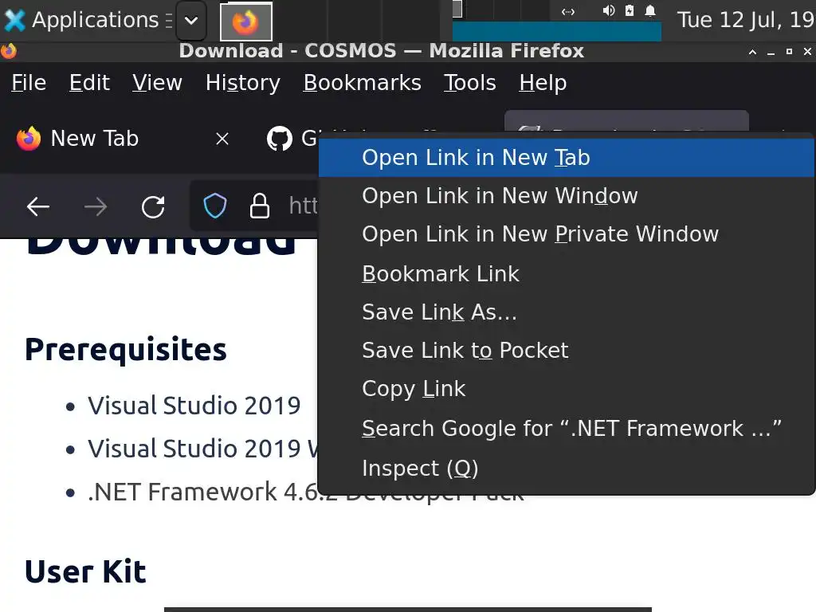Open the notification bell in panel
The height and width of the screenshot is (612, 816).
[x=650, y=11]
